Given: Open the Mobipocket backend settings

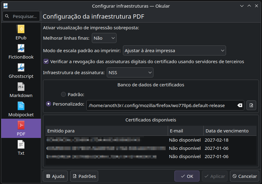Looking at the screenshot, I should 21,110.
